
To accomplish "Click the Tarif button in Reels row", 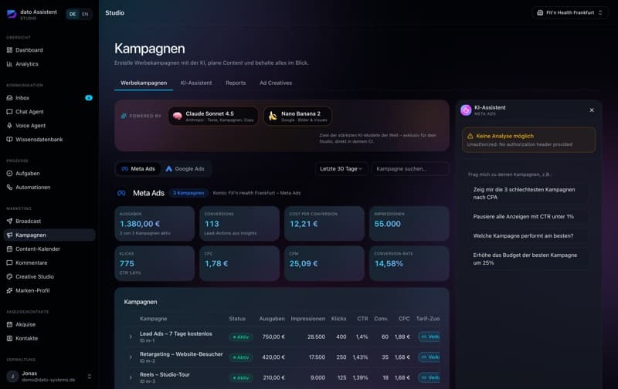I will pos(430,377).
